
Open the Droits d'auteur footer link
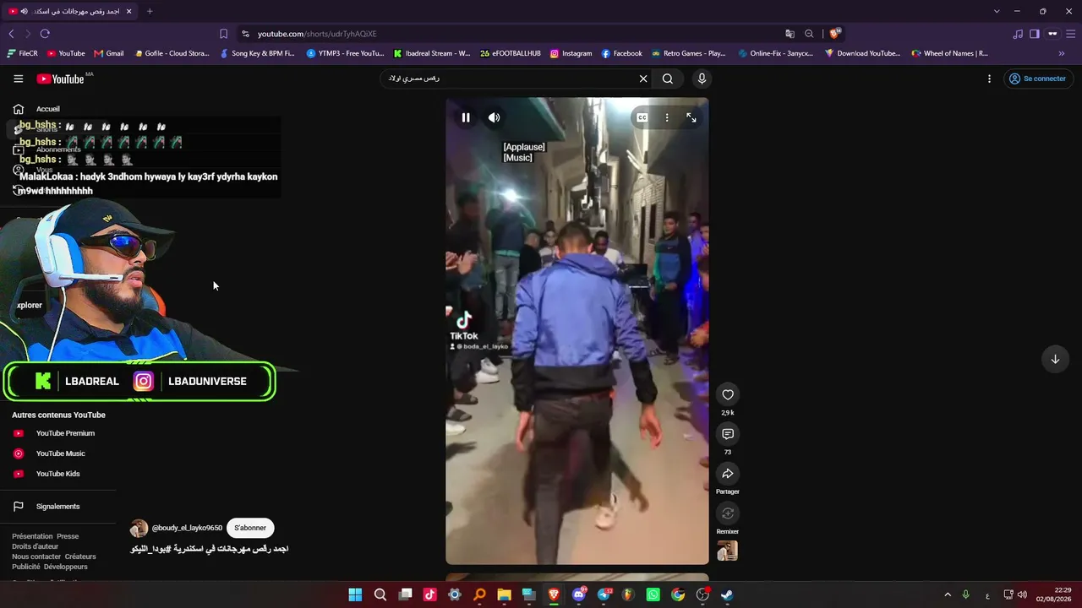tap(36, 546)
